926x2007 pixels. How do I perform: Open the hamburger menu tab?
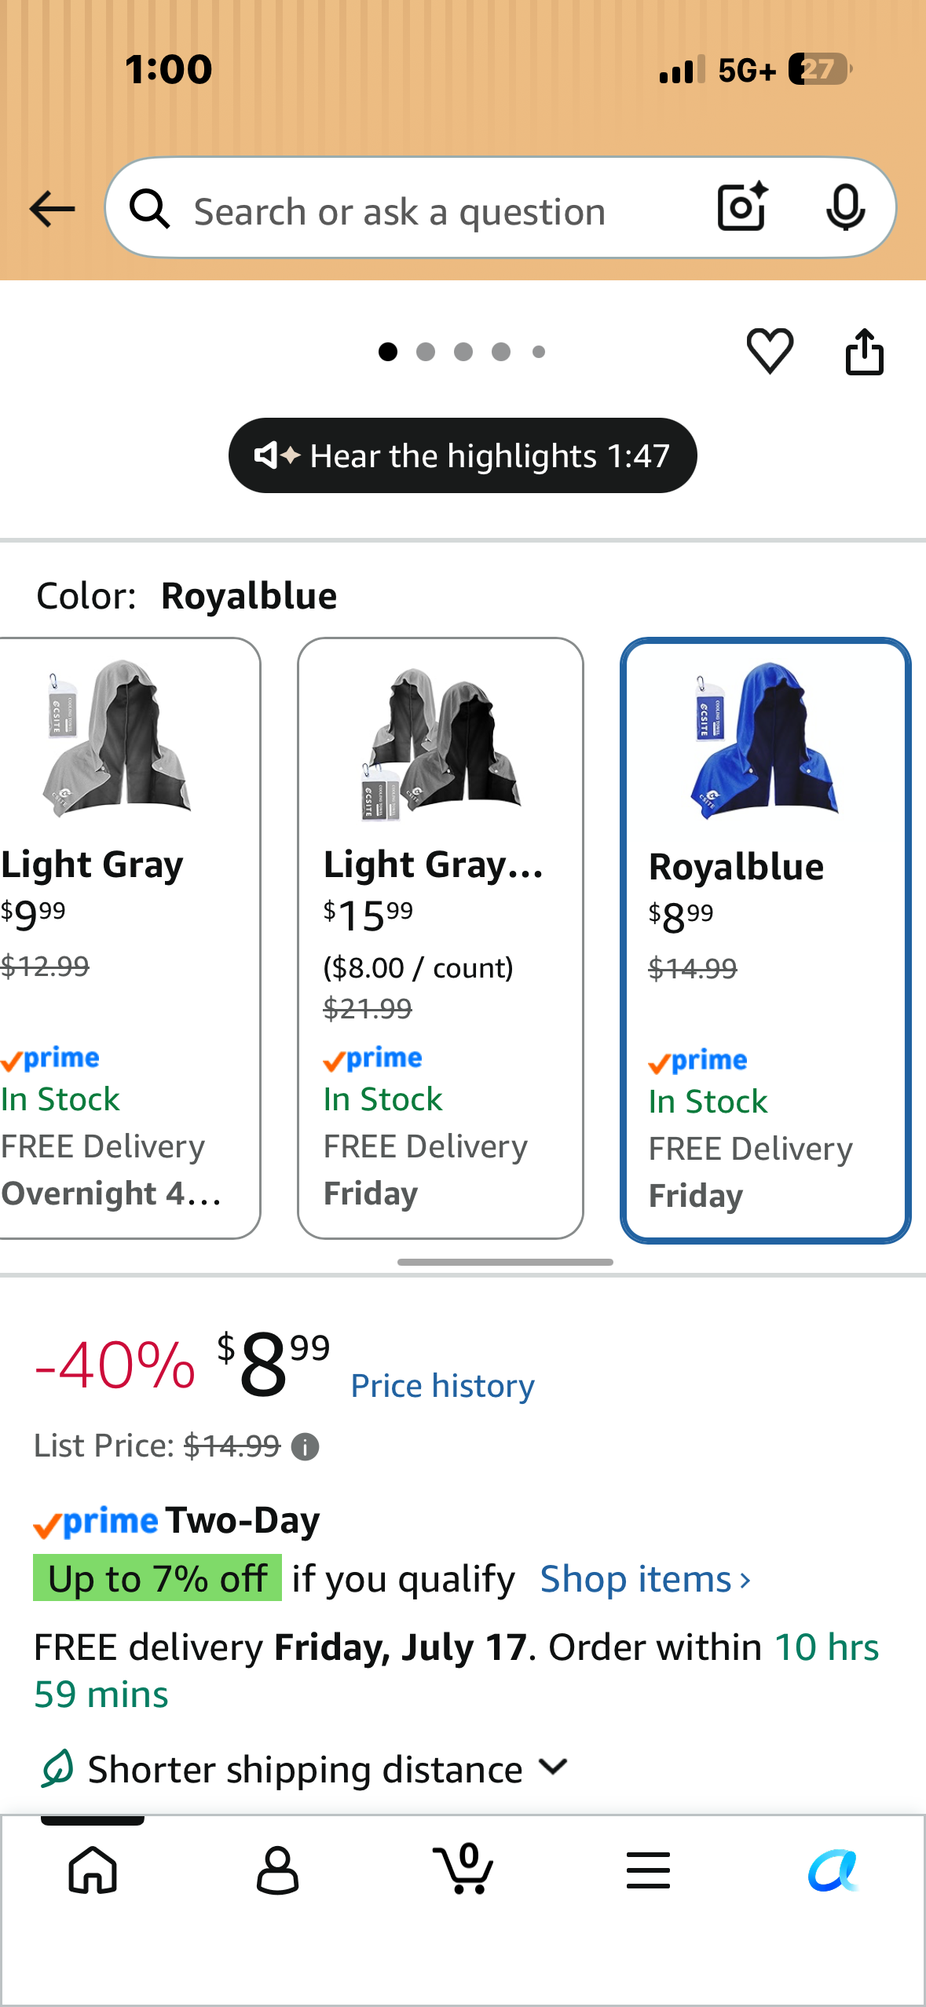tap(649, 1870)
